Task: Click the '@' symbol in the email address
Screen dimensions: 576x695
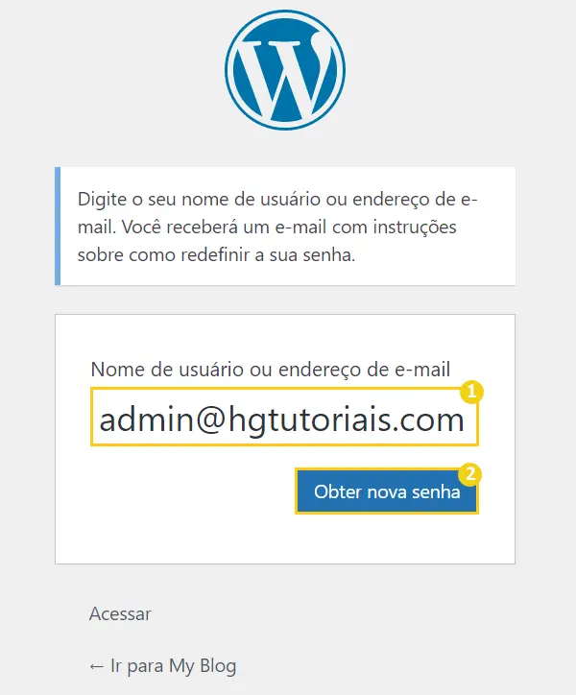Action: click(x=211, y=420)
